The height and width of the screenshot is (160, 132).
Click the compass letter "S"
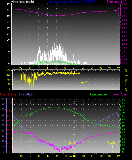click(x=126, y=80)
